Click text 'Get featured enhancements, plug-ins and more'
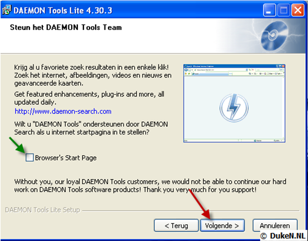The width and height of the screenshot is (308, 241). click(x=89, y=98)
